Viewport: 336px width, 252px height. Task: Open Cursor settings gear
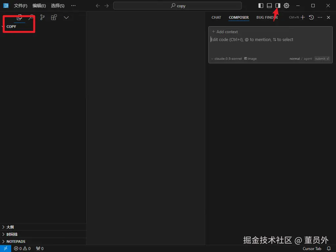[286, 6]
